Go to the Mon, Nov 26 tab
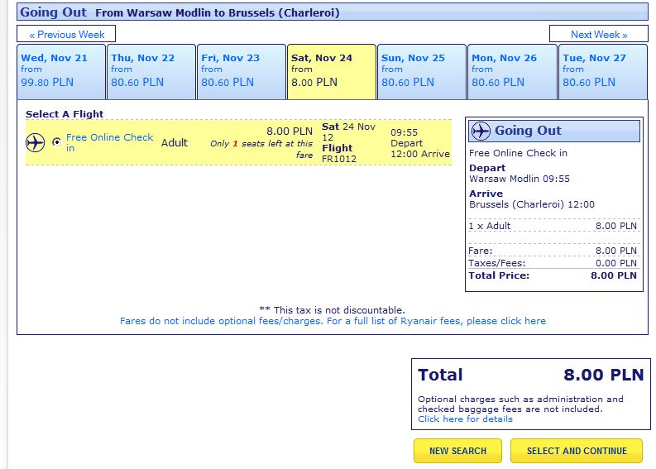 [x=512, y=71]
